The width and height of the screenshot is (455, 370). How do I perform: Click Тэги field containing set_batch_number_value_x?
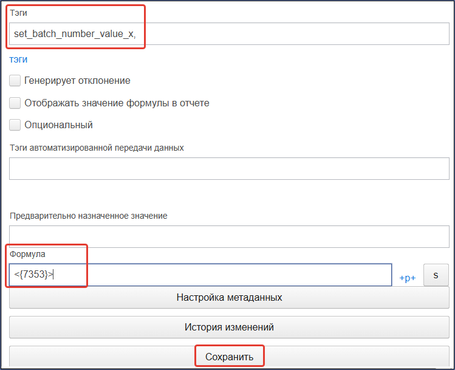[229, 33]
